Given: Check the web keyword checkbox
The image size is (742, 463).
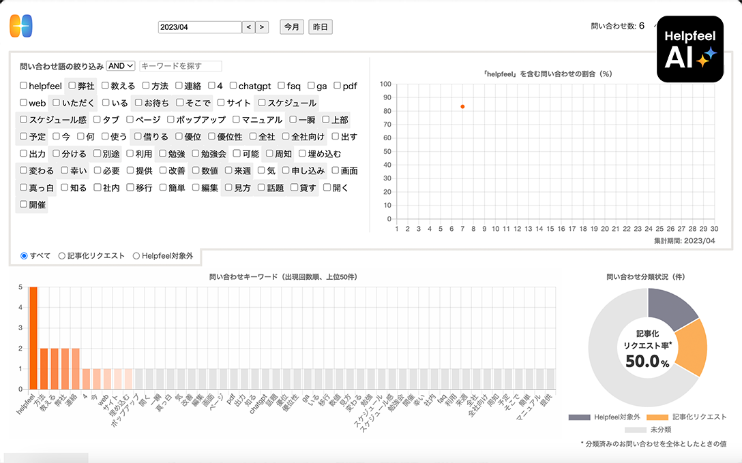Looking at the screenshot, I should 23,103.
